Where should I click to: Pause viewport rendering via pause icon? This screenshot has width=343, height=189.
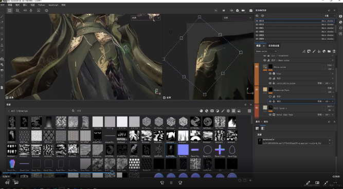(224, 10)
